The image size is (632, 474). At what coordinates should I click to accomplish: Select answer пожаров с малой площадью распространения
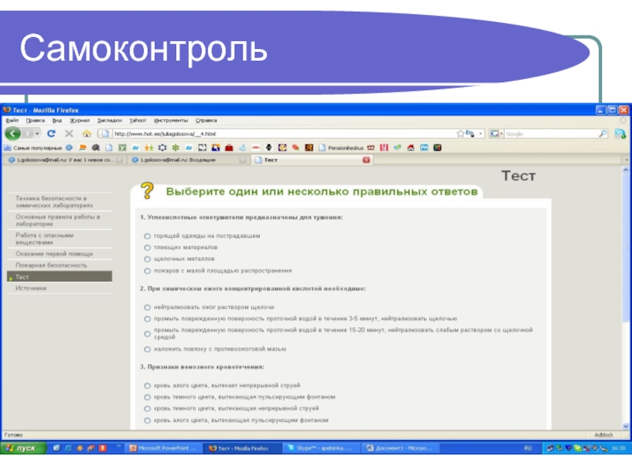(x=147, y=271)
